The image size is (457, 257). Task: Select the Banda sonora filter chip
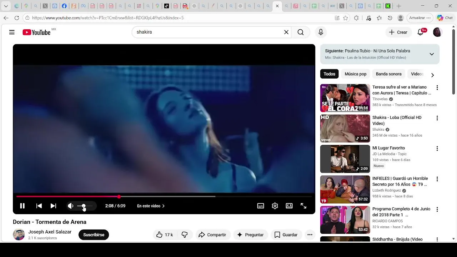pyautogui.click(x=388, y=74)
